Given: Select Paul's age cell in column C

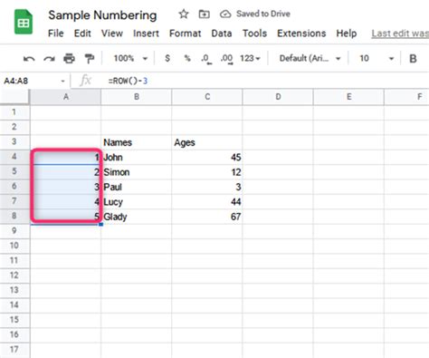Looking at the screenshot, I should tap(207, 187).
